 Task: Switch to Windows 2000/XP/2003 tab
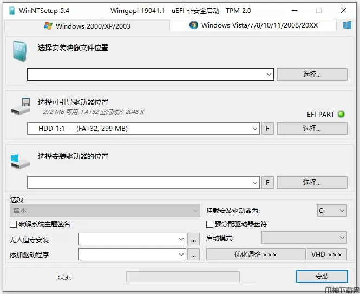(x=87, y=26)
